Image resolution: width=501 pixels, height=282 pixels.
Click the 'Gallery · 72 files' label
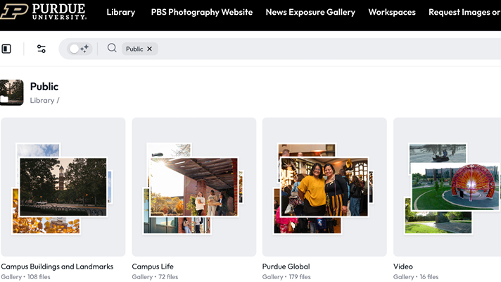[155, 277]
